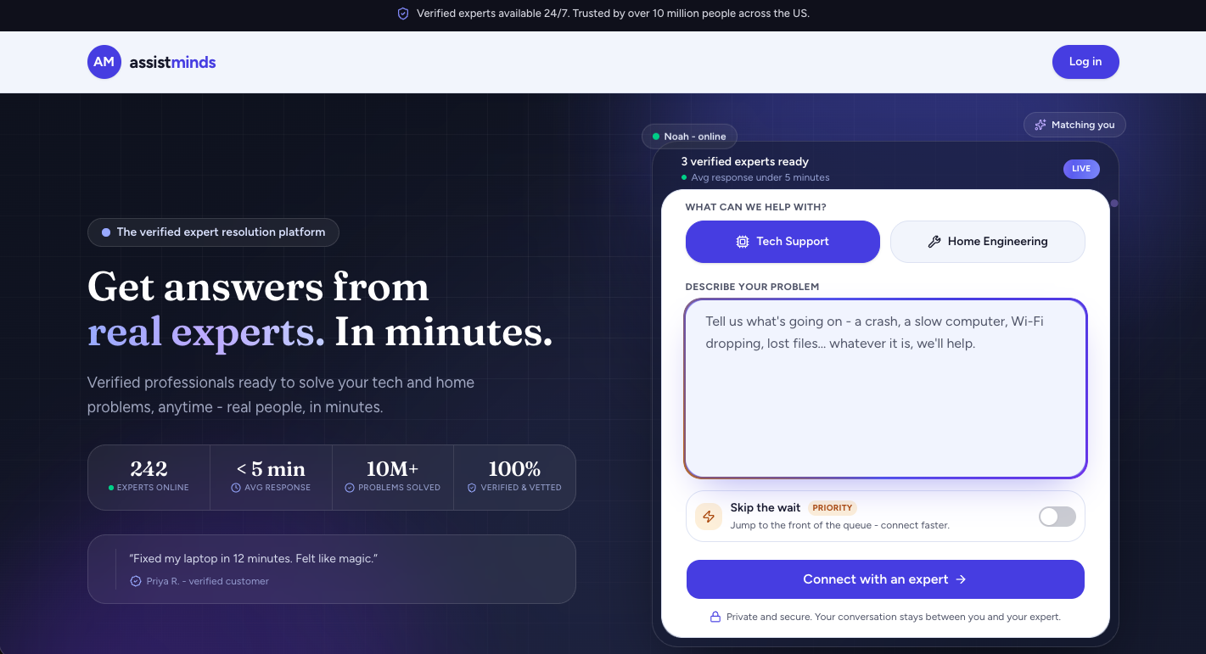Viewport: 1206px width, 654px height.
Task: Click the chip icon on Tech Support
Action: pyautogui.click(x=743, y=242)
